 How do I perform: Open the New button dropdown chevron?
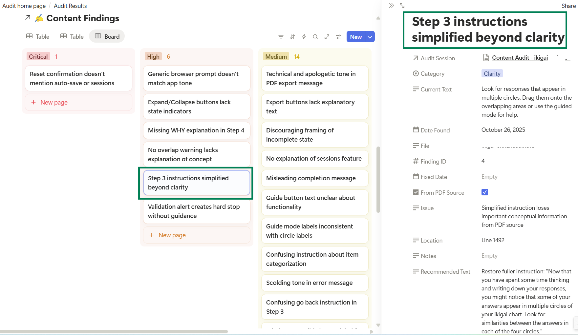point(370,37)
